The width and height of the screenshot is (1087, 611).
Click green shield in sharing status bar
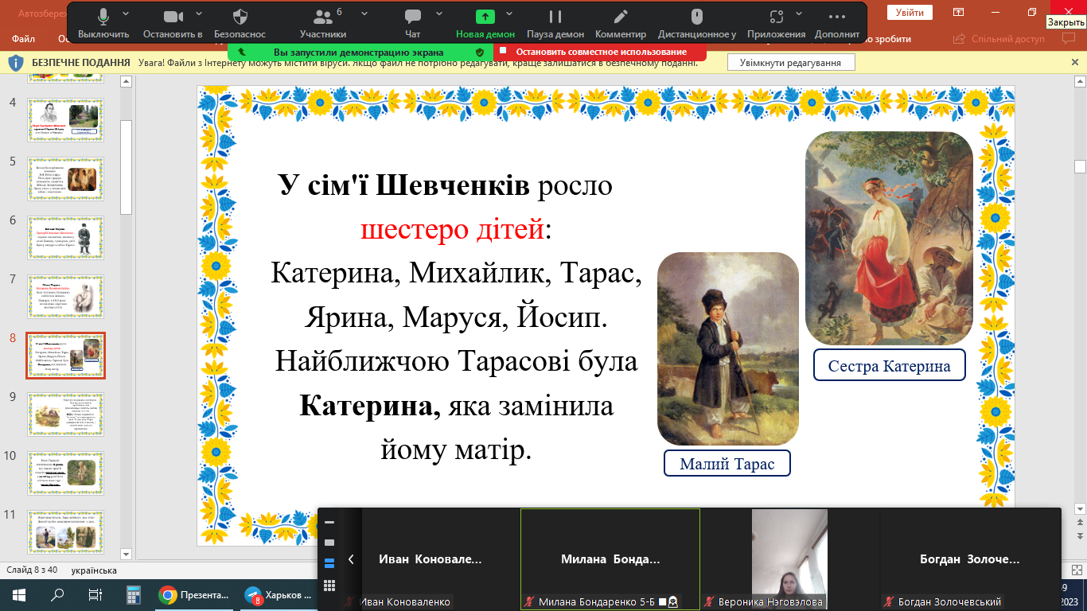click(x=480, y=52)
